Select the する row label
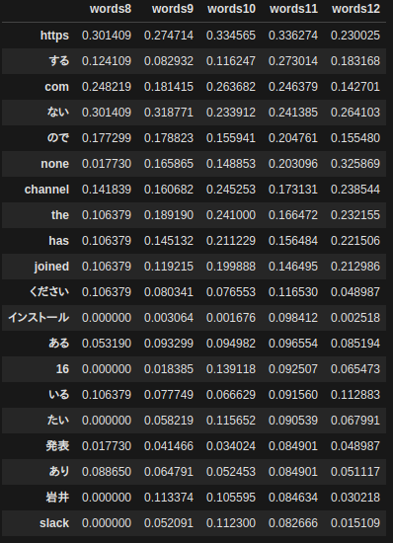393x543 pixels. click(x=59, y=61)
